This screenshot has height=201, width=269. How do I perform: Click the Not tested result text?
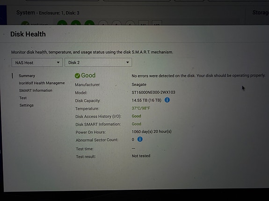pyautogui.click(x=141, y=156)
